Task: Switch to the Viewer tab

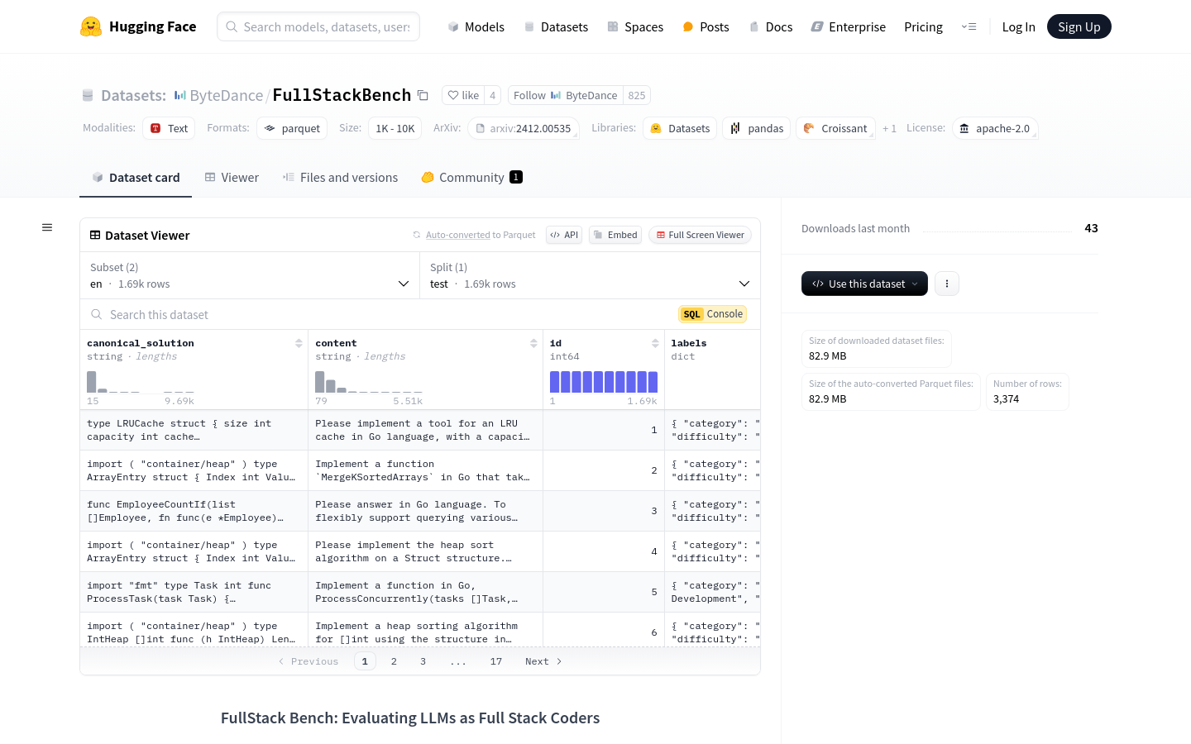Action: 232,177
